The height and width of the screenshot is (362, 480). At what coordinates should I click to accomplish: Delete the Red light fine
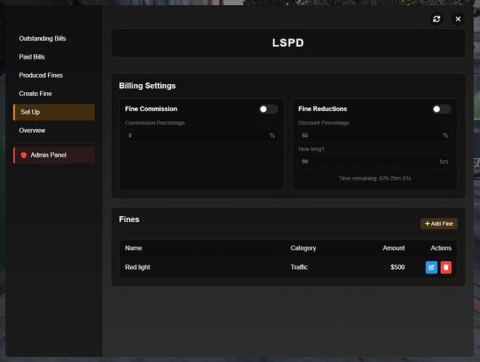pos(446,268)
